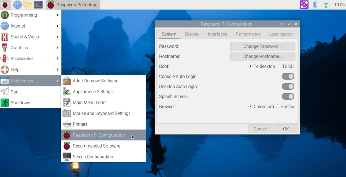The width and height of the screenshot is (346, 177).
Task: Select Chromium as the browser
Action: (x=261, y=107)
